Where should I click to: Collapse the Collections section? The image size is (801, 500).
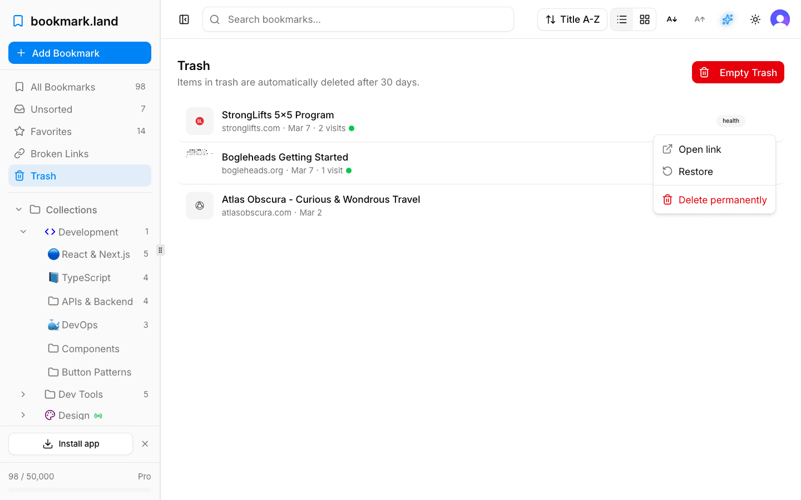point(19,209)
